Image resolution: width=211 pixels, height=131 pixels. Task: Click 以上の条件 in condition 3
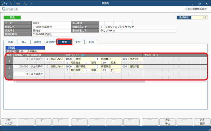[37, 74]
